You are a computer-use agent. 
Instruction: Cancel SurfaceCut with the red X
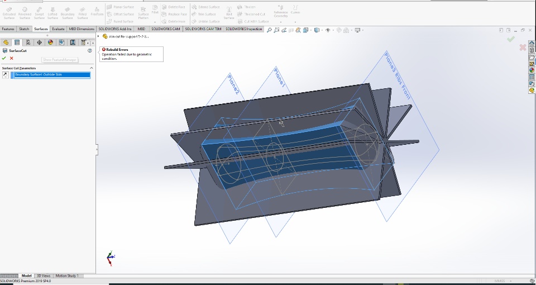pyautogui.click(x=12, y=58)
